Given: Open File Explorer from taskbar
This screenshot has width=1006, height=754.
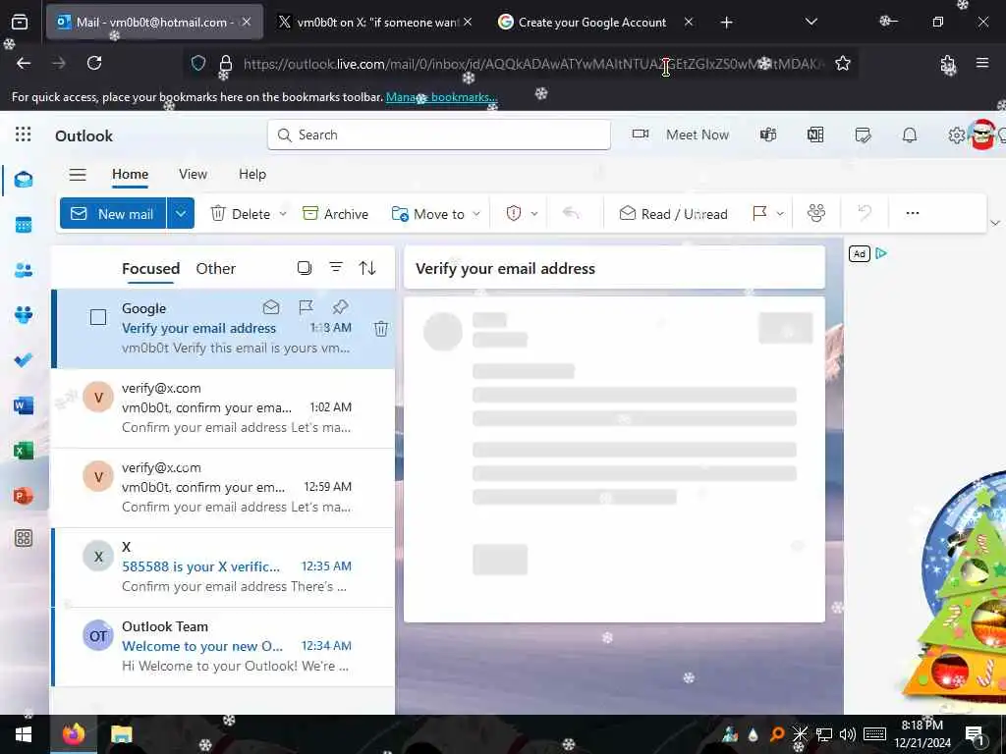Looking at the screenshot, I should pos(121,734).
